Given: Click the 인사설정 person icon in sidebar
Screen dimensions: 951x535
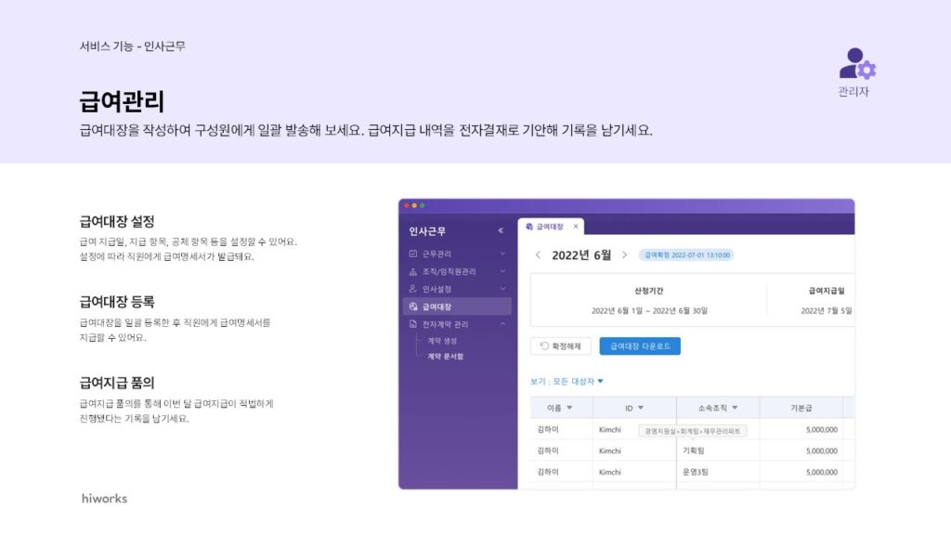Looking at the screenshot, I should [413, 289].
